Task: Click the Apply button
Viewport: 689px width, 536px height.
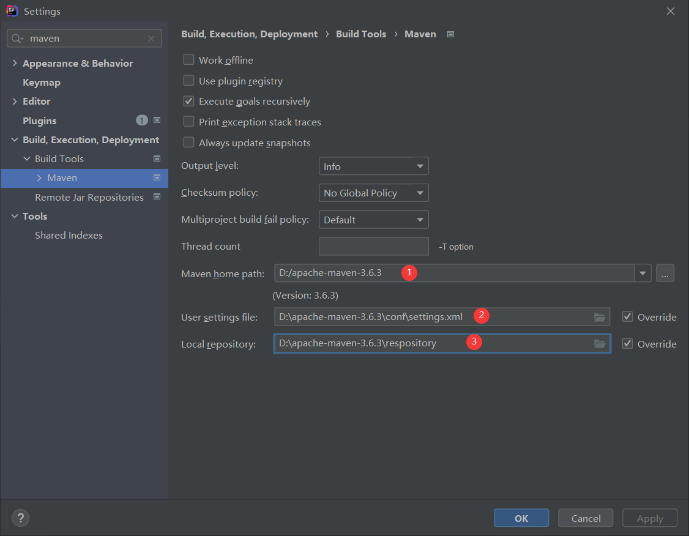Action: [649, 518]
